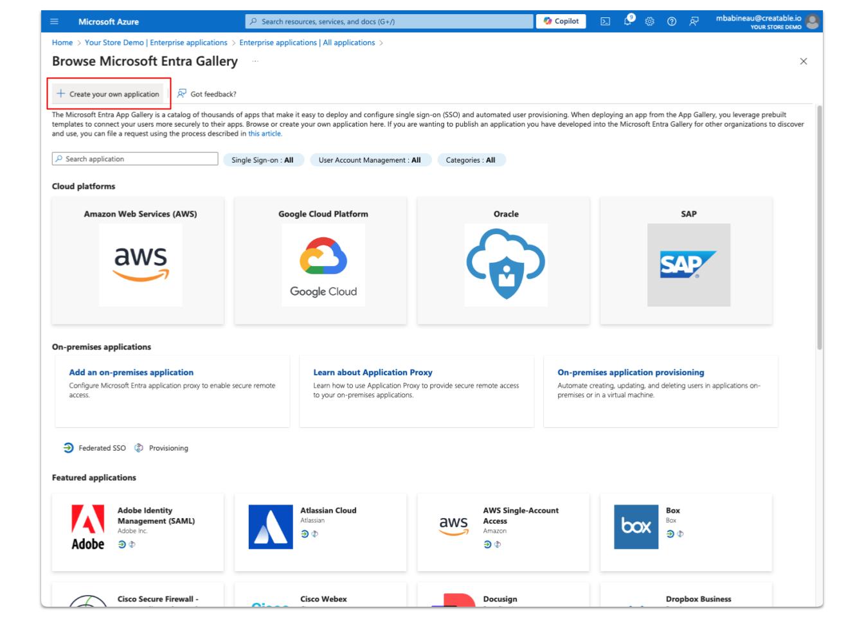This screenshot has height=617, width=864.
Task: Open the user account avatar
Action: (x=813, y=22)
